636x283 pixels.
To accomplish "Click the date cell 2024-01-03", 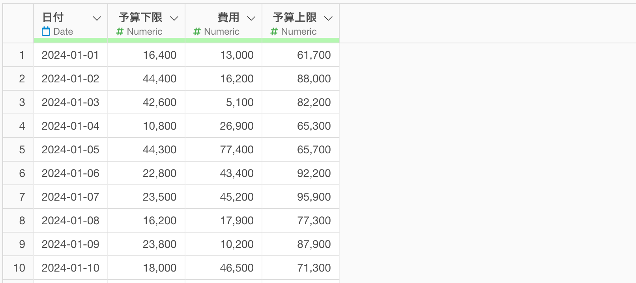I will click(71, 102).
